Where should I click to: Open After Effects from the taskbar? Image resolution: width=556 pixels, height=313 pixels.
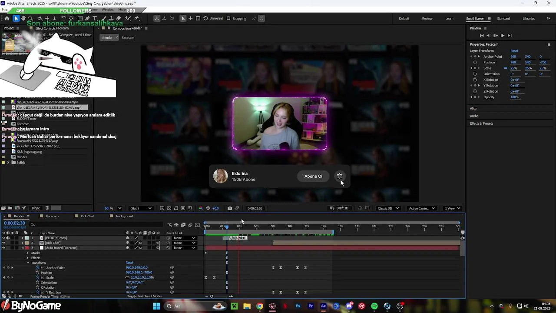click(x=323, y=306)
